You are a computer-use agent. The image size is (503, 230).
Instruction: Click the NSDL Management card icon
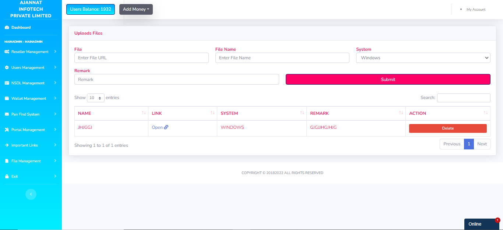point(7,83)
